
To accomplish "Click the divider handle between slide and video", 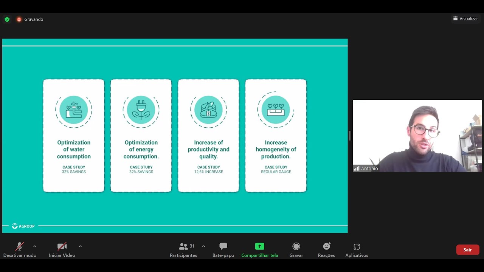I will point(350,136).
